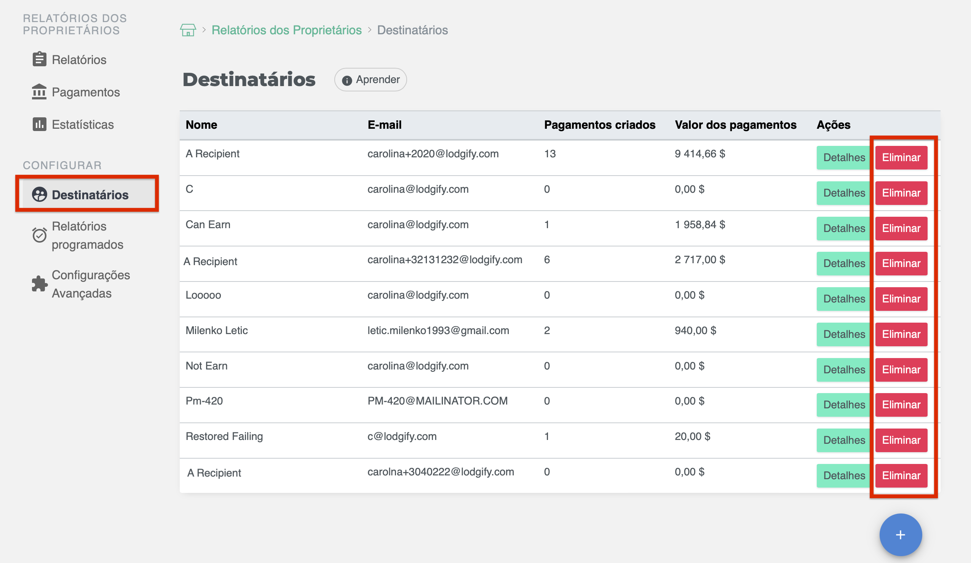This screenshot has width=971, height=563.
Task: Click the Estatísticas bar chart icon
Action: [39, 125]
